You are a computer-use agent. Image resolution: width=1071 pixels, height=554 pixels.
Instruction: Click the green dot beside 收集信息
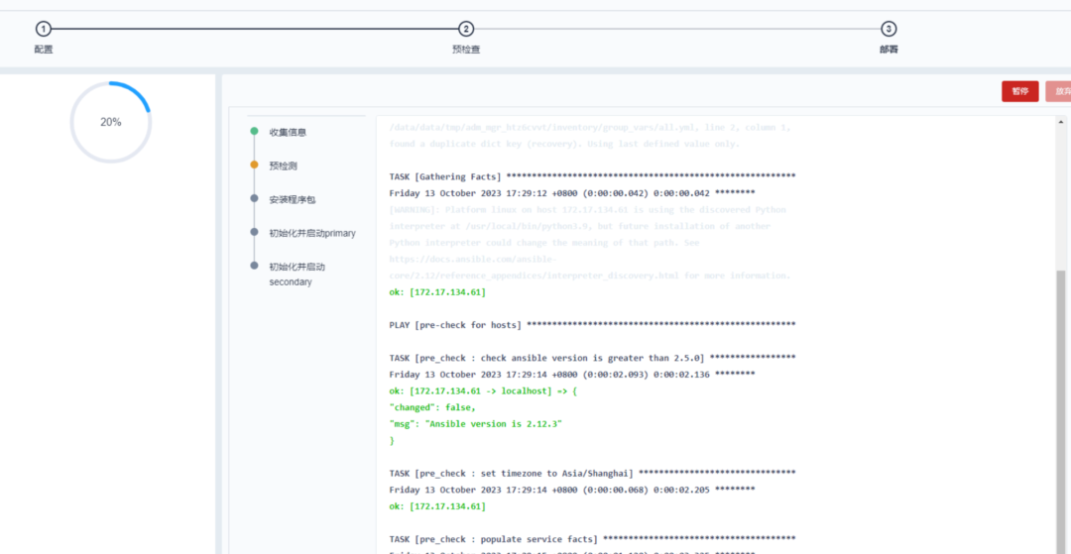255,132
